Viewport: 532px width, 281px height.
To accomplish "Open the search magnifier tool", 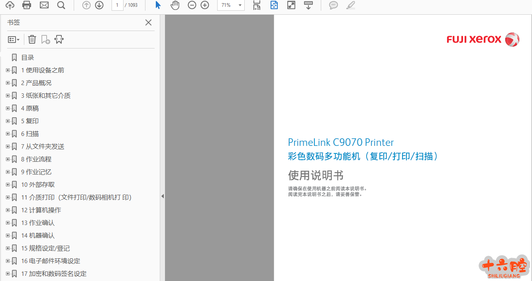I will [61, 5].
